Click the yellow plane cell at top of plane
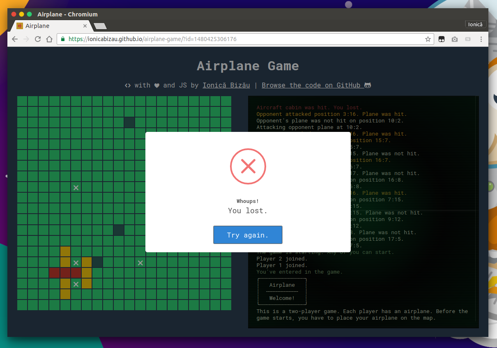 65,251
